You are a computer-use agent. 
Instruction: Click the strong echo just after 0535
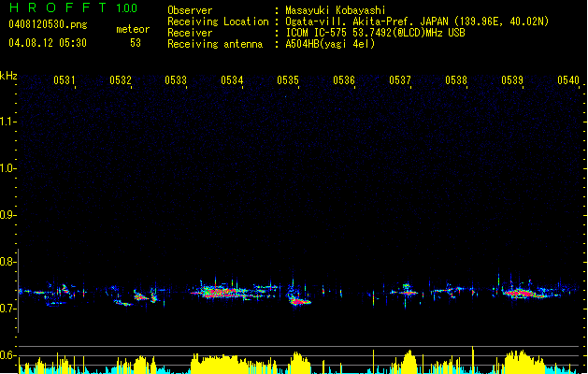point(299,301)
